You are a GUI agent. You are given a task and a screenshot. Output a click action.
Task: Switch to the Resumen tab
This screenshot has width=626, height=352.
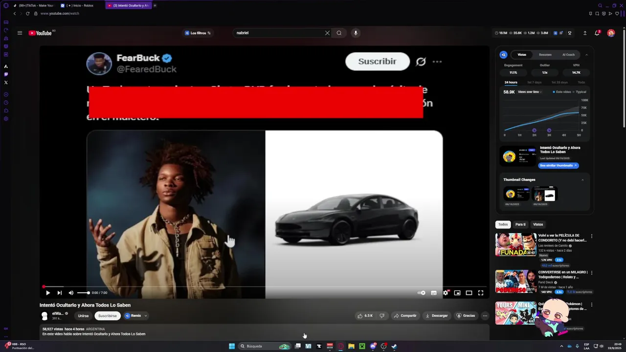pyautogui.click(x=545, y=55)
